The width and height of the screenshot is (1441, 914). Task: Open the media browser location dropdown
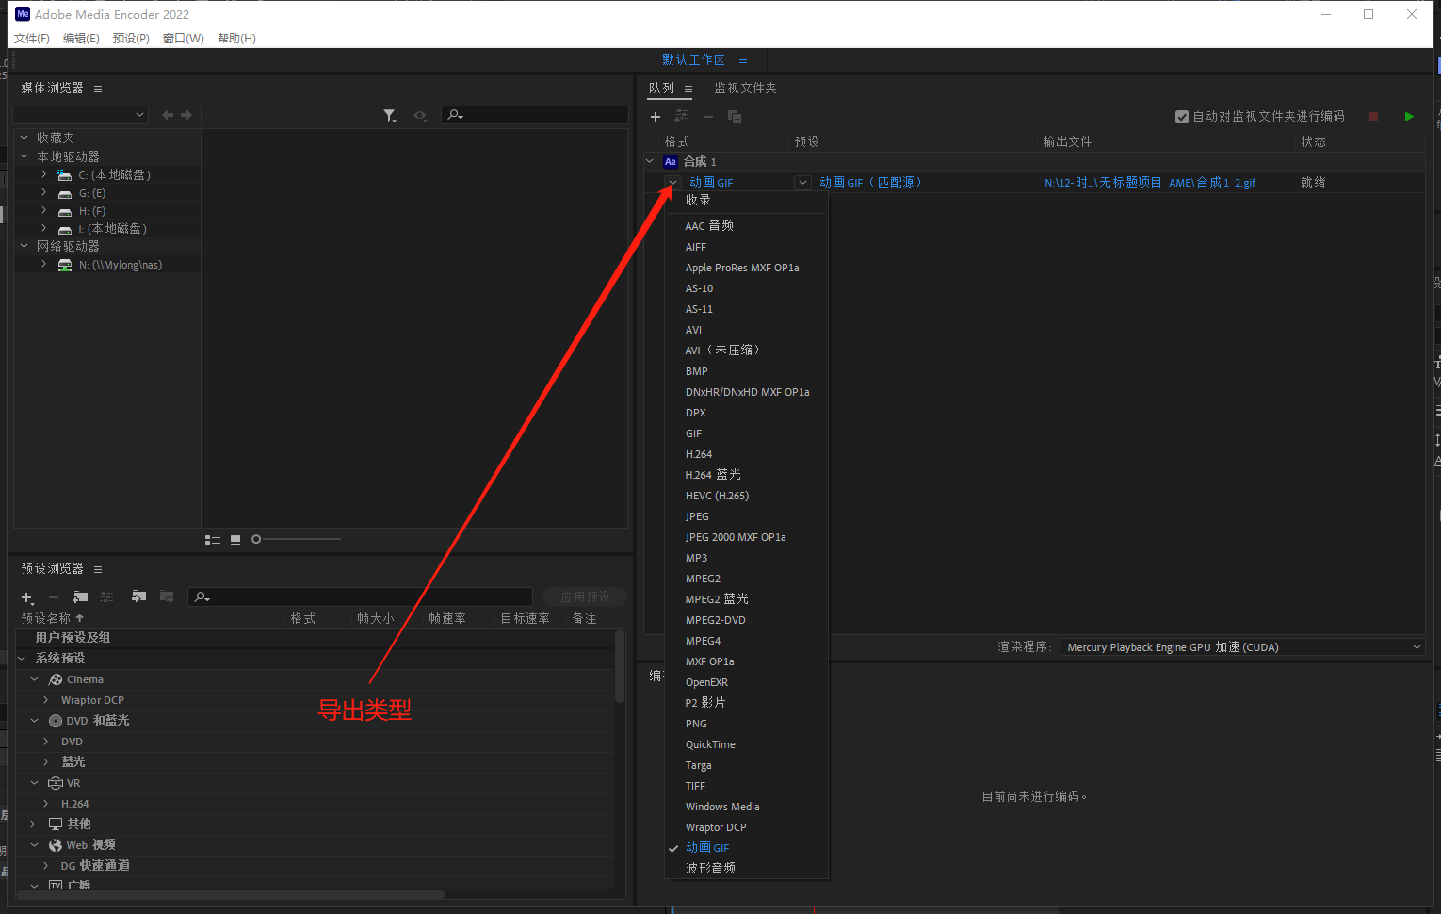click(x=81, y=115)
